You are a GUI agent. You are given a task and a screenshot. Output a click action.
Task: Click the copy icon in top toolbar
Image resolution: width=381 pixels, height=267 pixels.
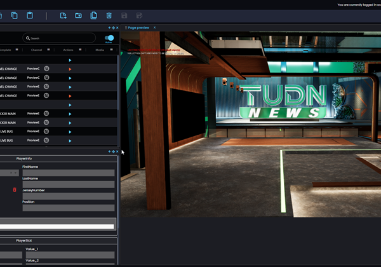(15, 15)
